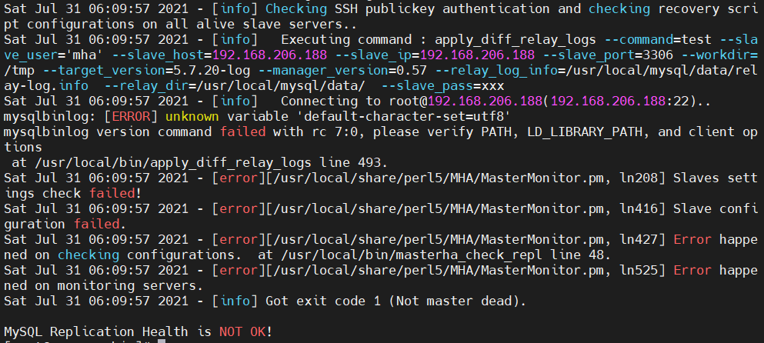Click 'MySQL Replication Health is'

[x=108, y=331]
